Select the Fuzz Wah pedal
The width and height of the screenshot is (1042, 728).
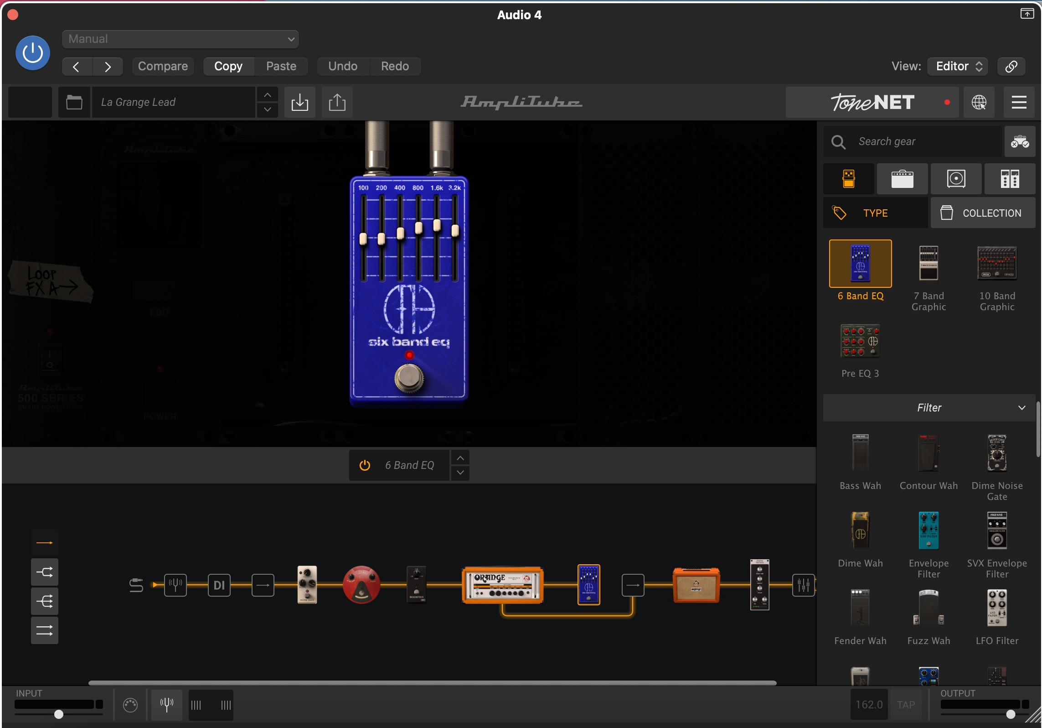pyautogui.click(x=929, y=608)
